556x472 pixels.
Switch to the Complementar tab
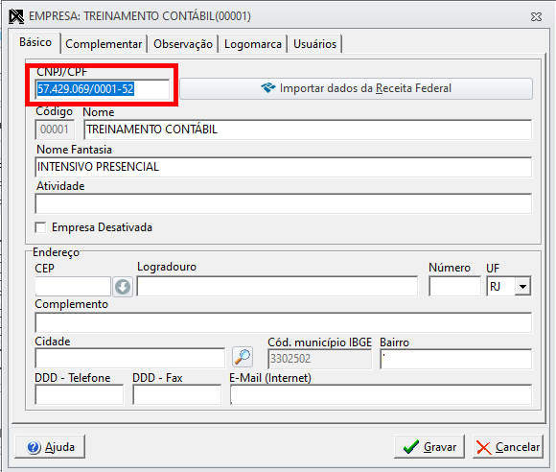pyautogui.click(x=104, y=44)
